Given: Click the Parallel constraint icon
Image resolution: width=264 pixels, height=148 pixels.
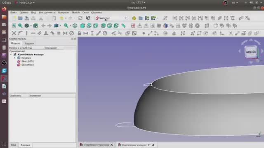Looking at the screenshot, I should tap(40, 33).
